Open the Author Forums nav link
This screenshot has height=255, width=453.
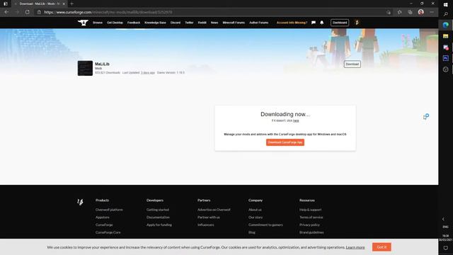pos(258,23)
